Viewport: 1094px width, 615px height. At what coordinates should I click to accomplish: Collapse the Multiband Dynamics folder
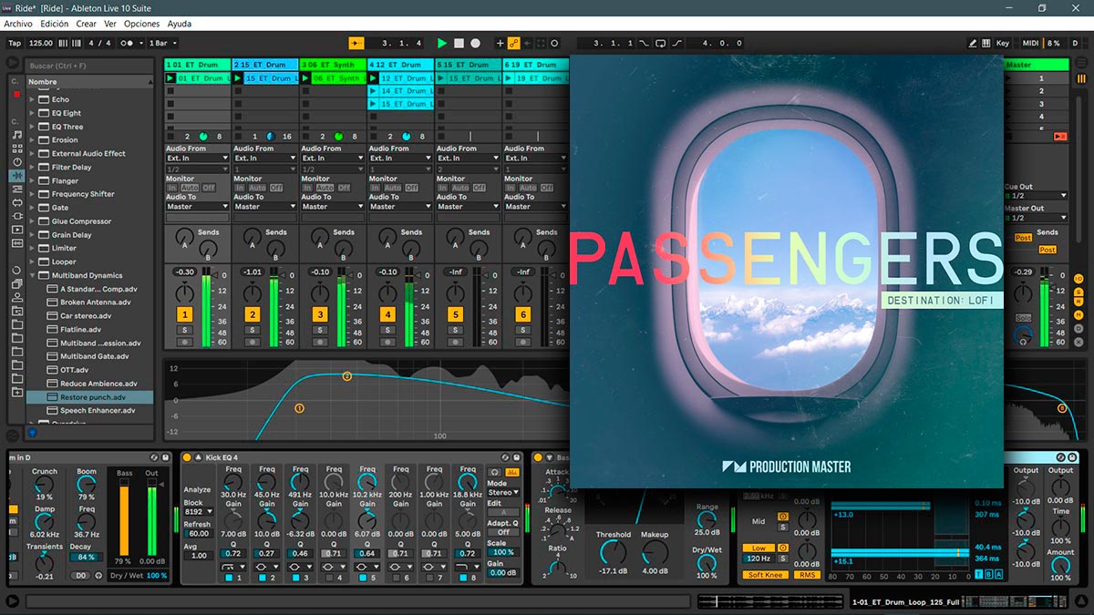32,275
